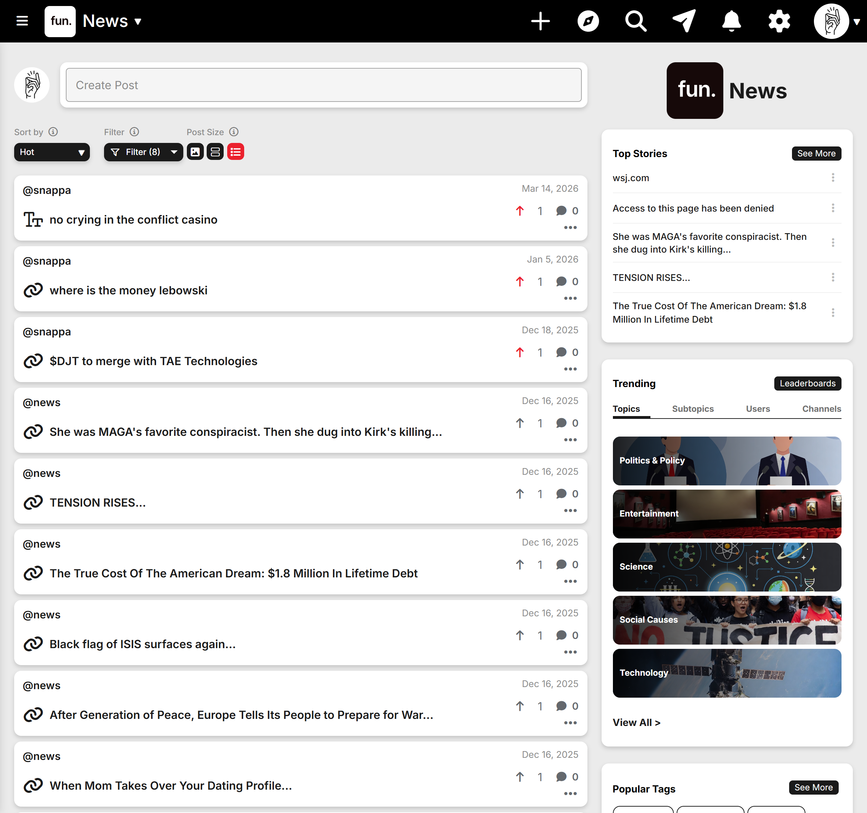Switch to large image post size

(x=195, y=152)
